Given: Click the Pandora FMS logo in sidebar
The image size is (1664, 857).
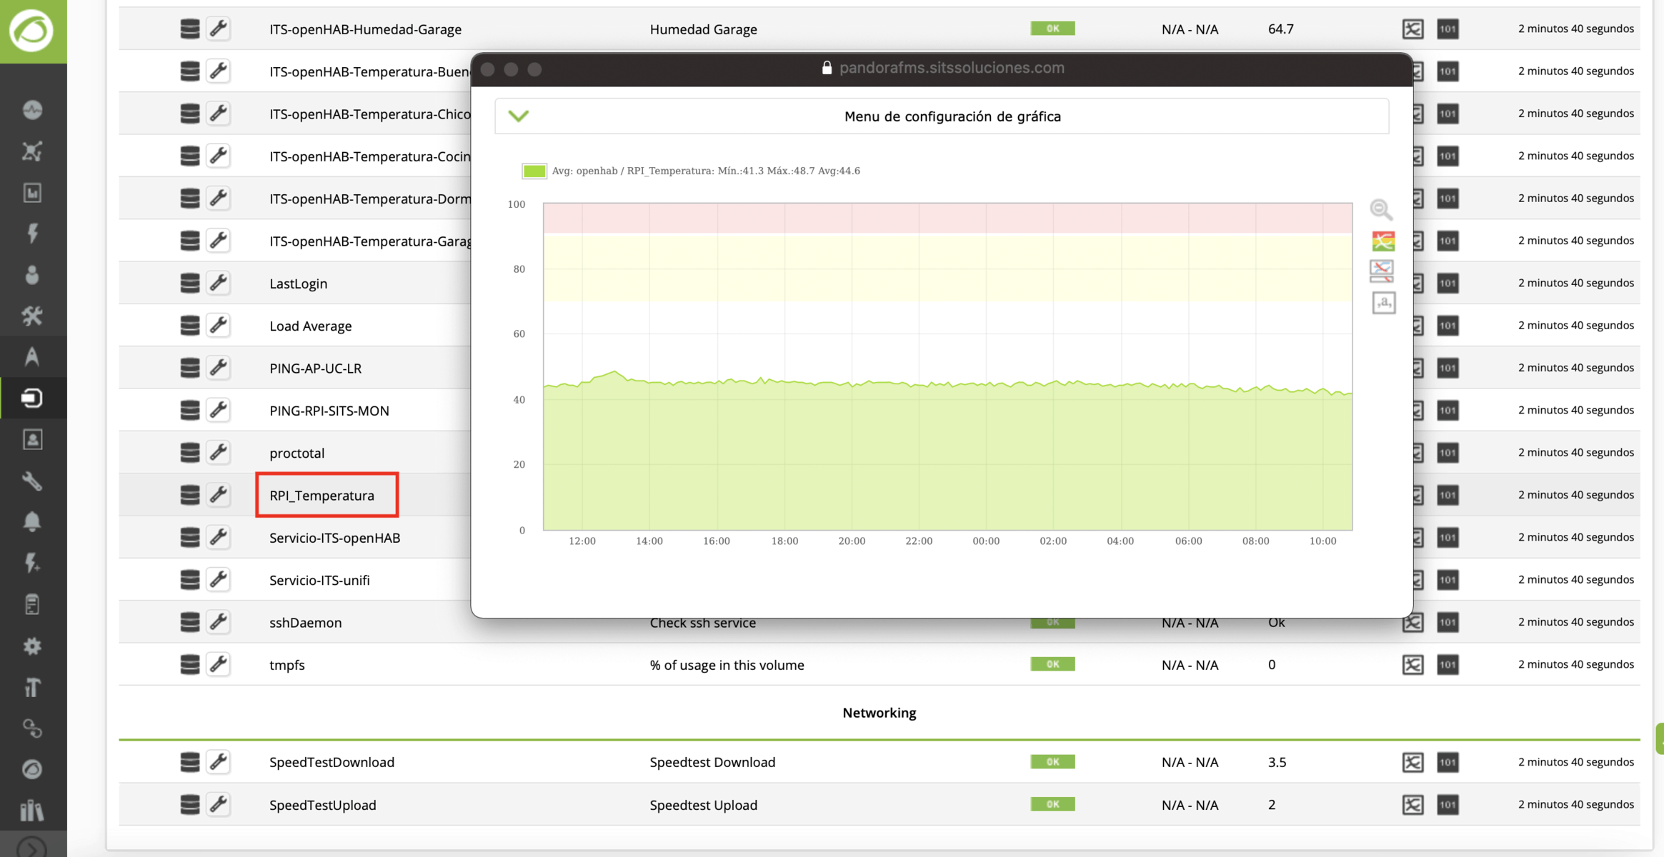Looking at the screenshot, I should (32, 31).
